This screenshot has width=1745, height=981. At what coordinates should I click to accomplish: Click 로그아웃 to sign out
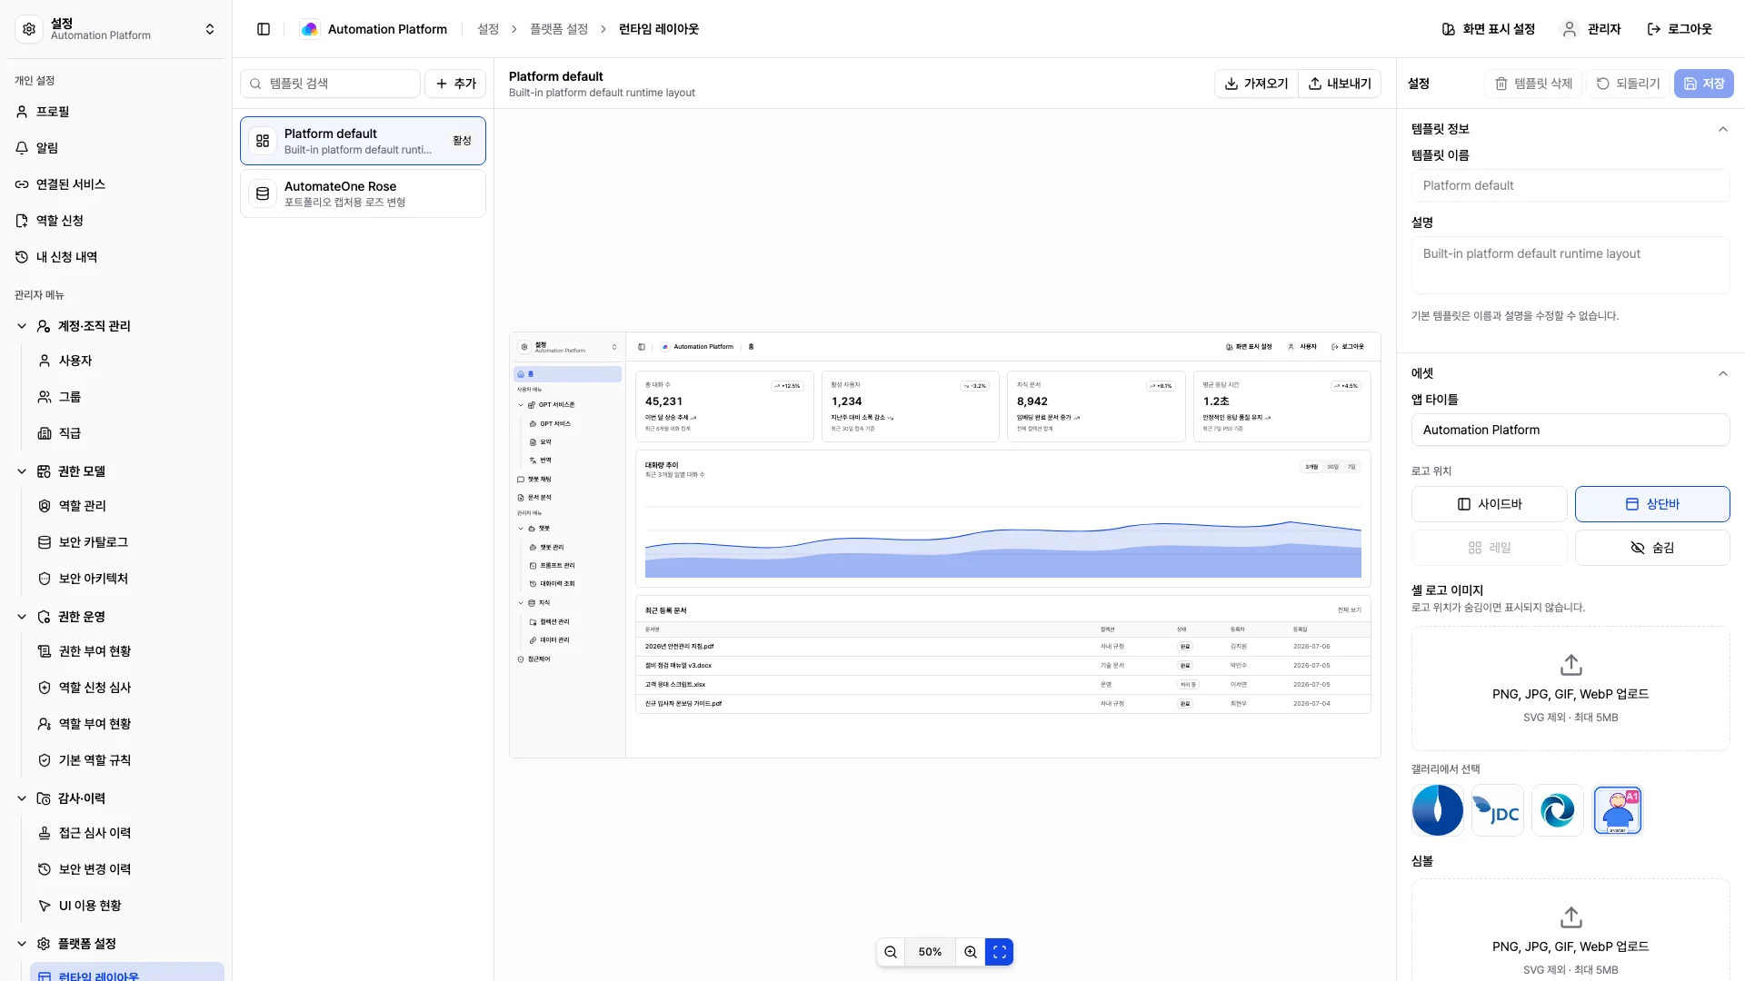point(1680,29)
